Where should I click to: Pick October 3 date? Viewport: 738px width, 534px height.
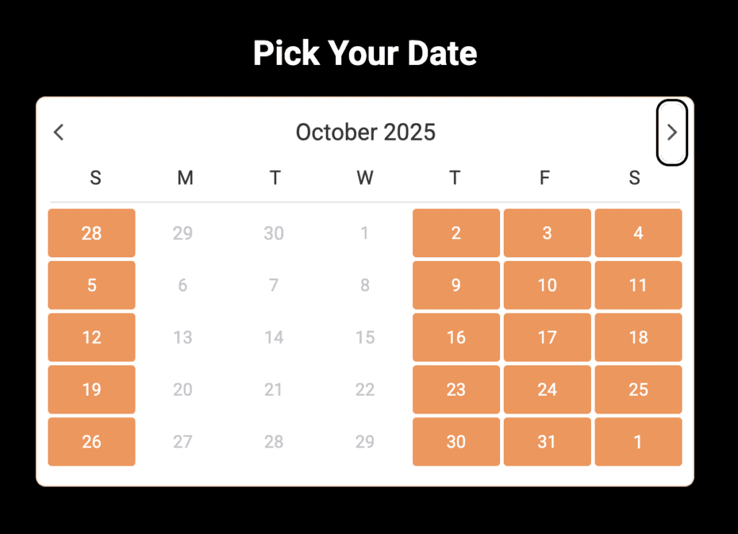pos(547,233)
